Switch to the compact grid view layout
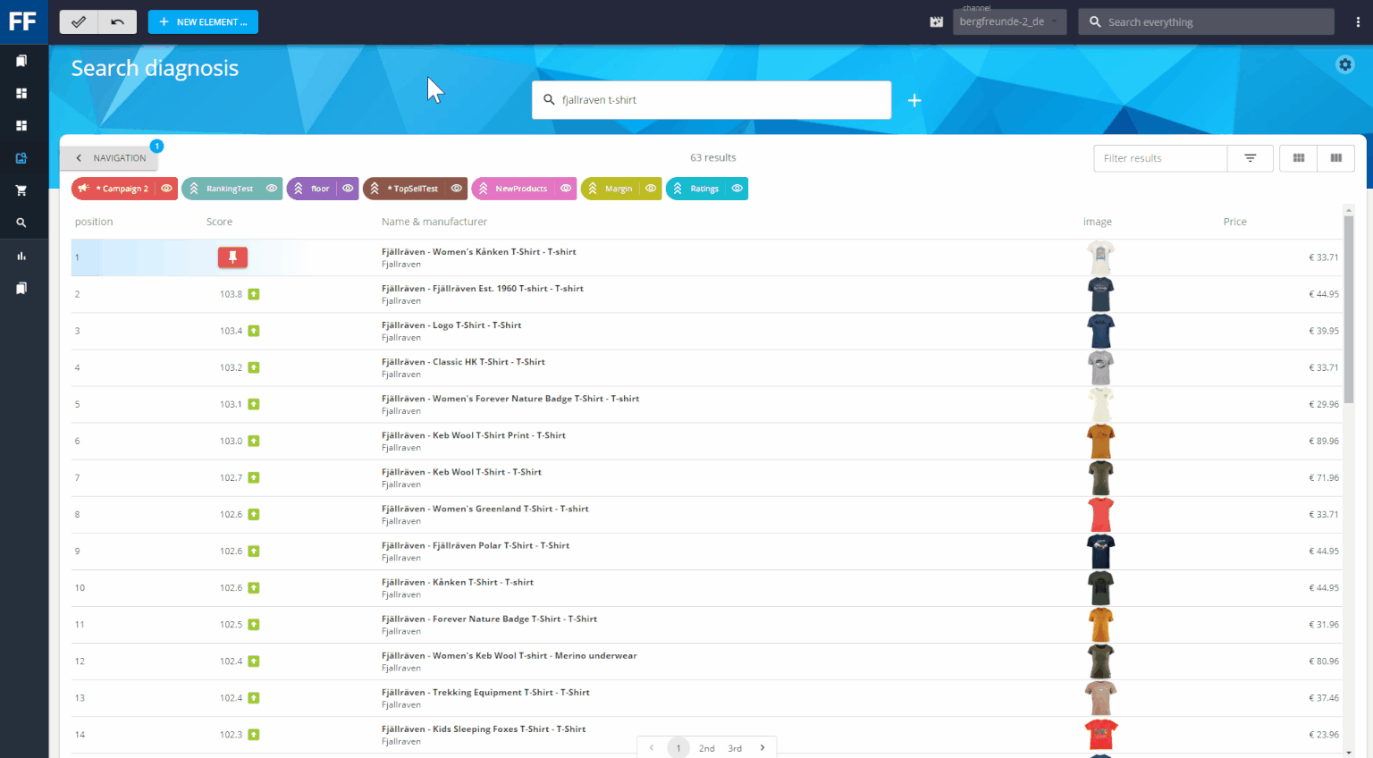1373x758 pixels. (x=1298, y=158)
